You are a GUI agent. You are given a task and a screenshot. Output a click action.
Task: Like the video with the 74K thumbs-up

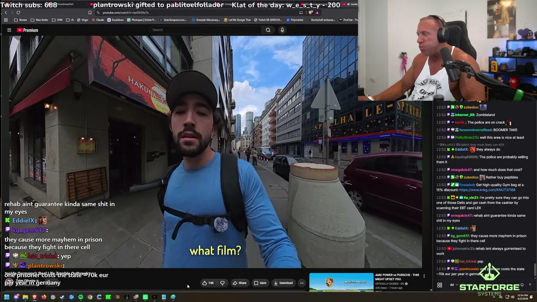[x=208, y=283]
